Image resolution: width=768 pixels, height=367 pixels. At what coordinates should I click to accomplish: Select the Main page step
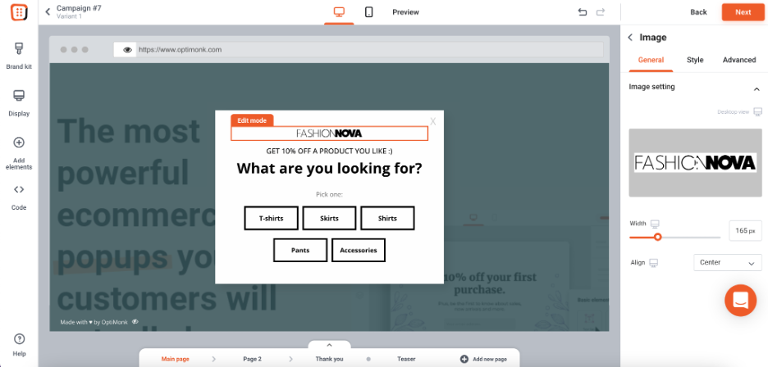tap(176, 359)
